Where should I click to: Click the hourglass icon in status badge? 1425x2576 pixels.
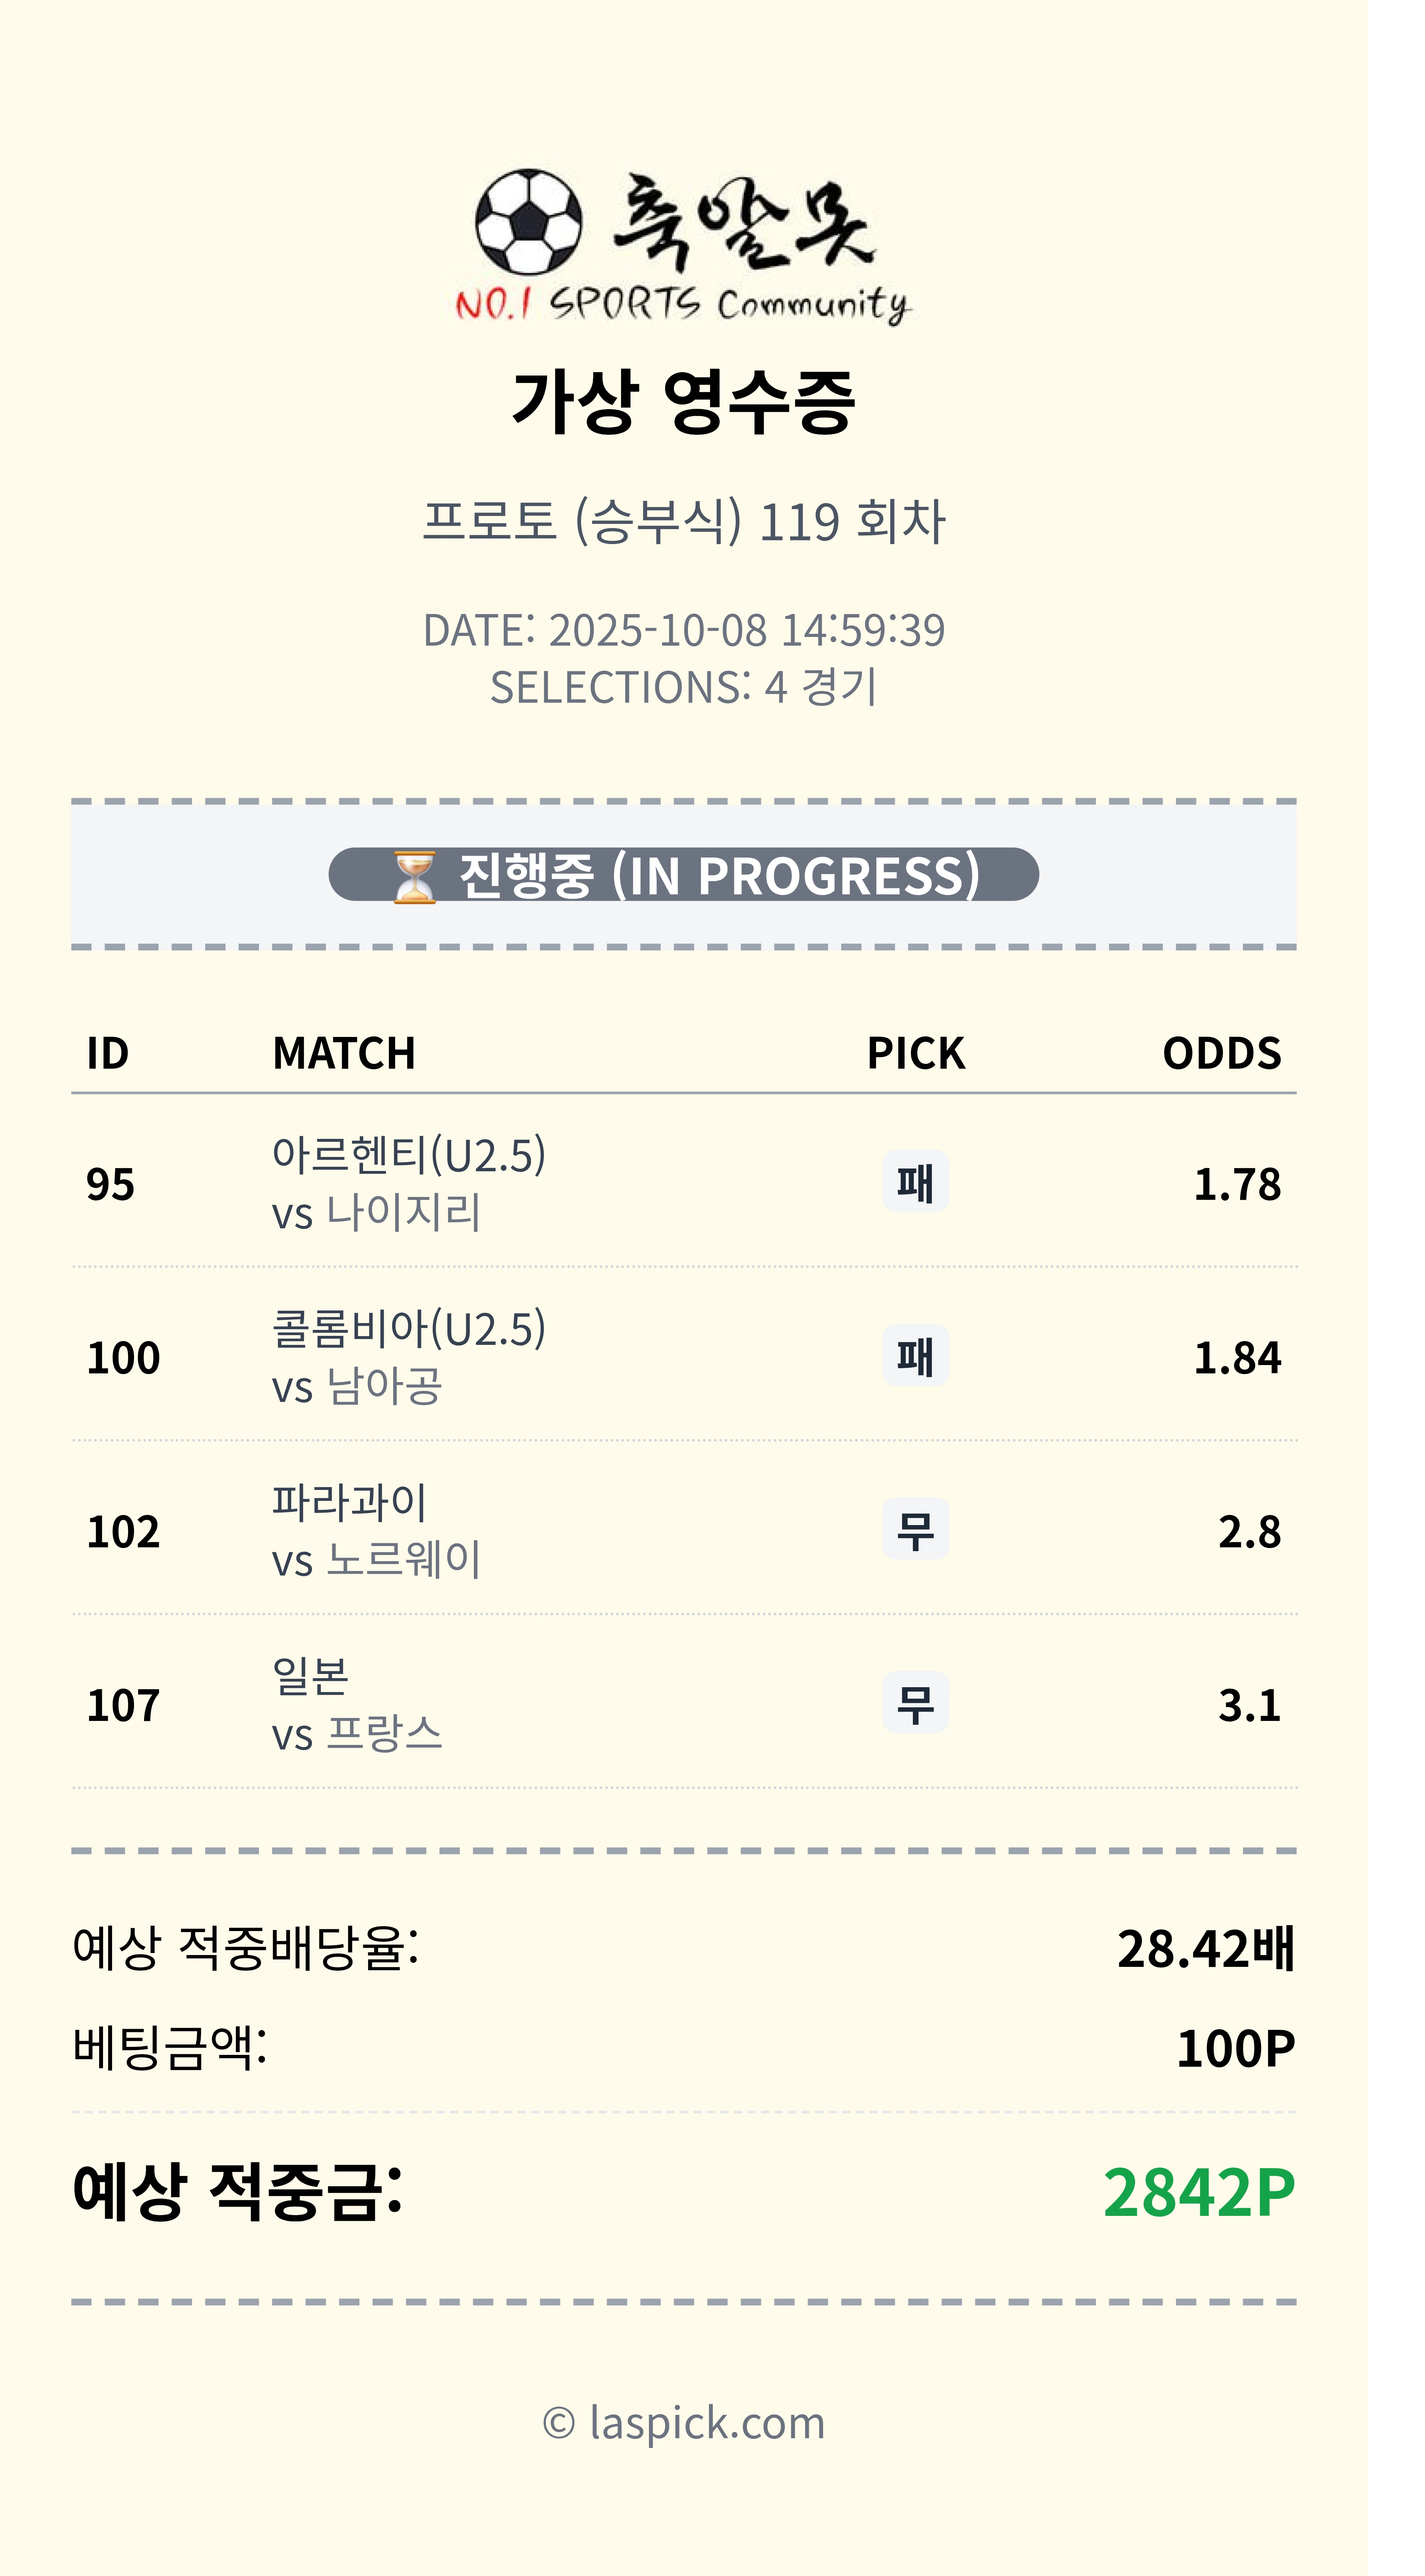[414, 876]
